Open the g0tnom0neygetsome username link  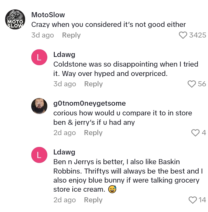click(x=90, y=103)
